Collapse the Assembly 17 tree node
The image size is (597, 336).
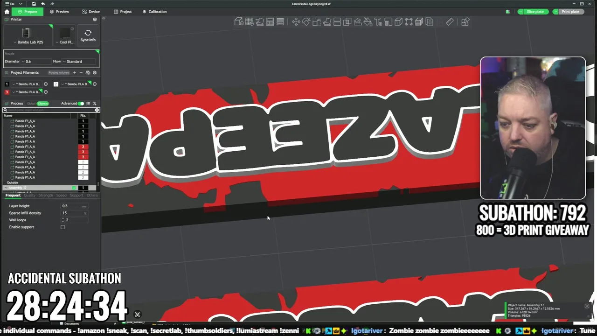[6, 188]
